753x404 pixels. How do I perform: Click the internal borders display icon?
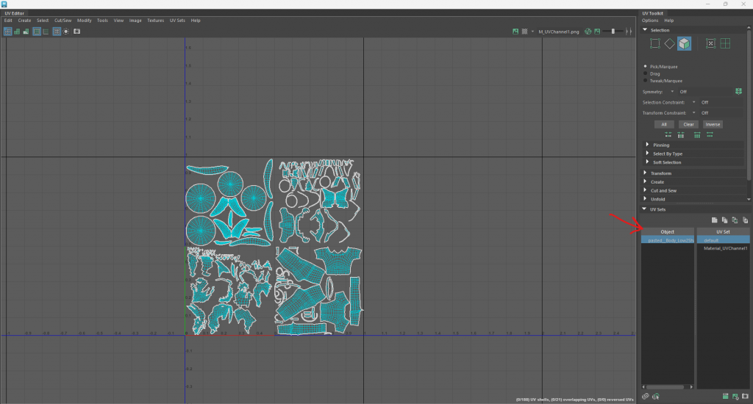click(46, 32)
